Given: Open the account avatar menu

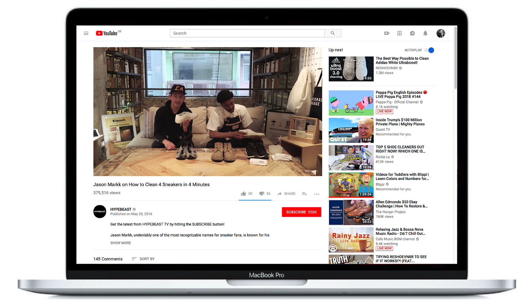Looking at the screenshot, I should [441, 33].
